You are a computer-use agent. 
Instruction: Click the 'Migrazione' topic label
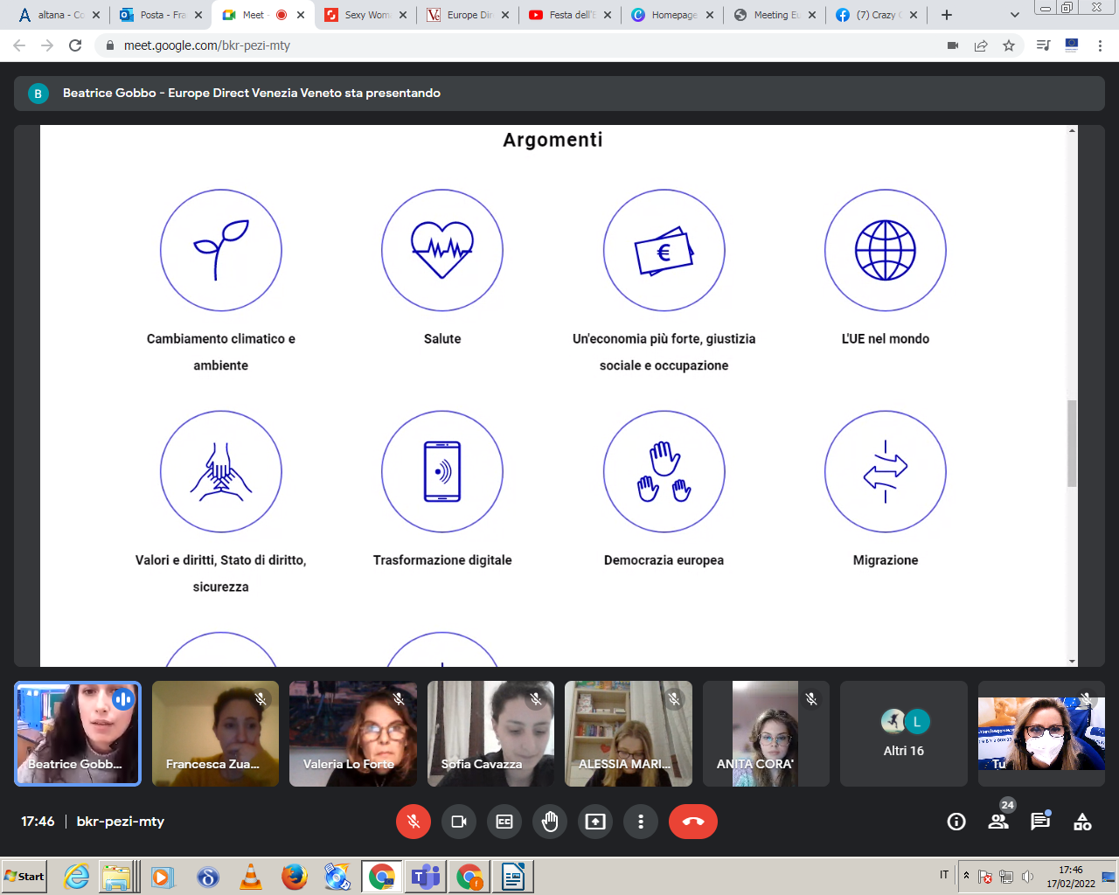tap(886, 560)
